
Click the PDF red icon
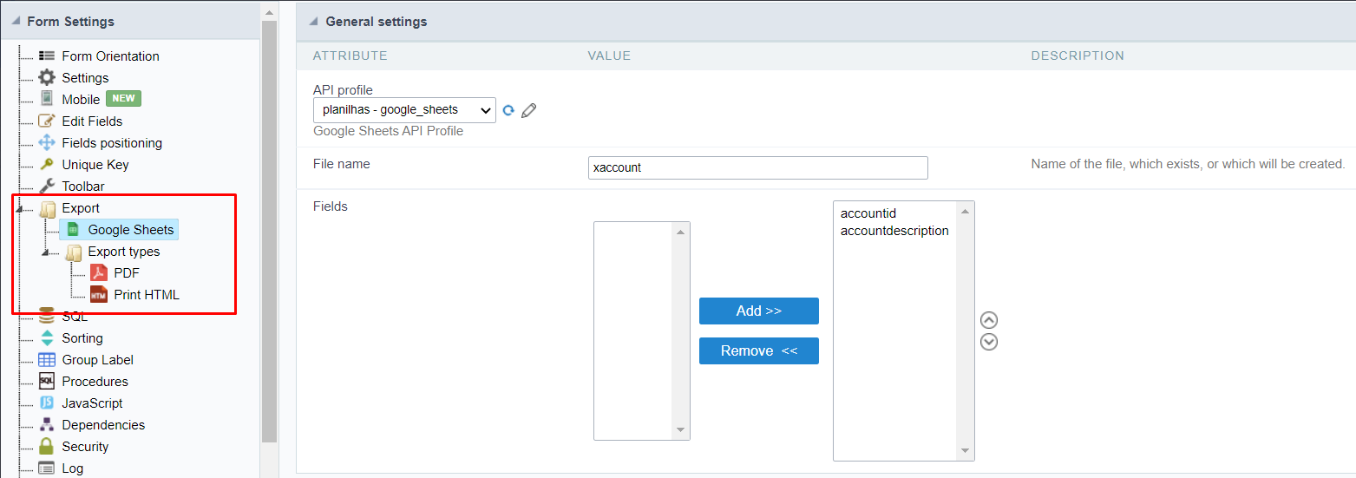tap(99, 273)
